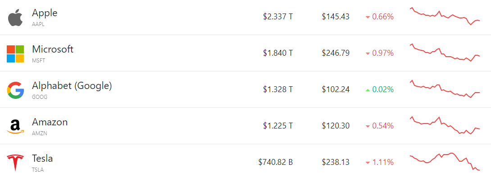The width and height of the screenshot is (491, 177).
Task: Select the AAPL ticker symbol
Action: [38, 24]
